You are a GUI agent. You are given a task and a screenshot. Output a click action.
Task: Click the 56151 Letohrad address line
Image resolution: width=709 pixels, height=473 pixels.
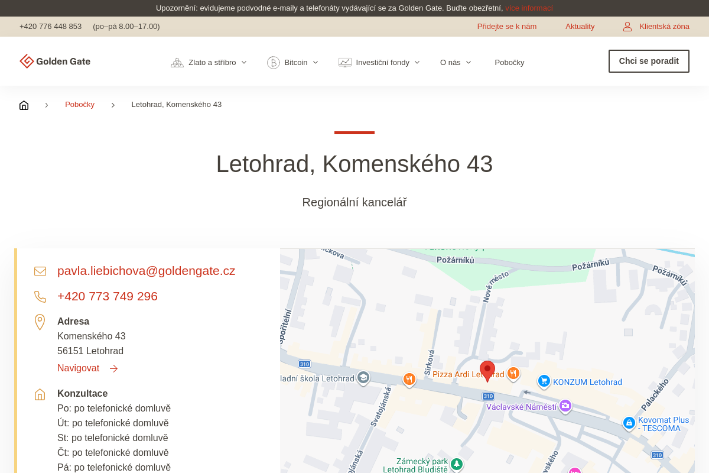click(90, 351)
